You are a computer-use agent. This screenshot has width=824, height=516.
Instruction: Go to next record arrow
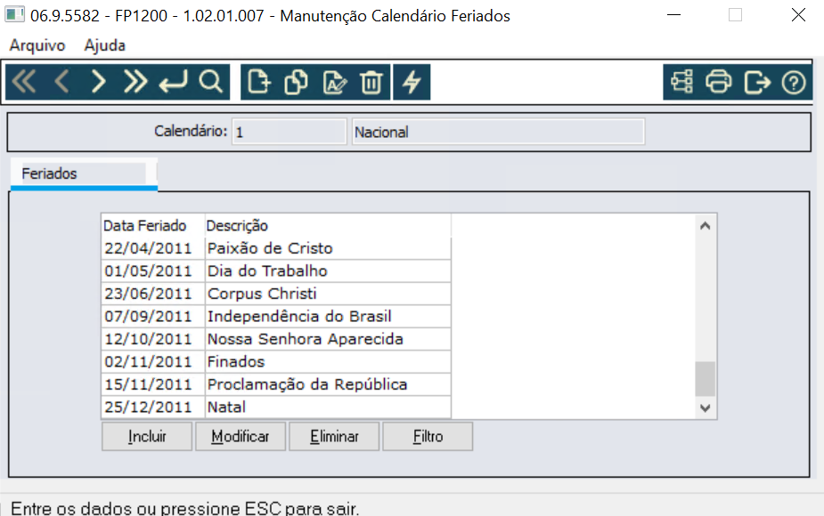(98, 82)
